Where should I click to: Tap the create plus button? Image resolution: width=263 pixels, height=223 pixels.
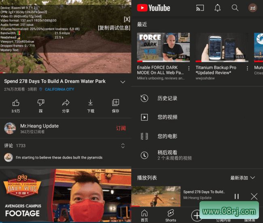point(197,215)
